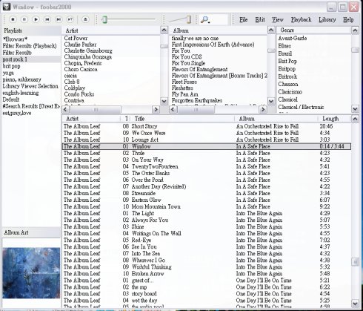Click the Stop playback button
The image size is (363, 311).
click(13, 19)
